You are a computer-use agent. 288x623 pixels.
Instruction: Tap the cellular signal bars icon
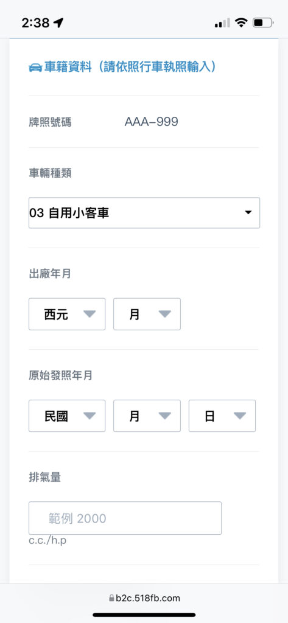point(222,24)
